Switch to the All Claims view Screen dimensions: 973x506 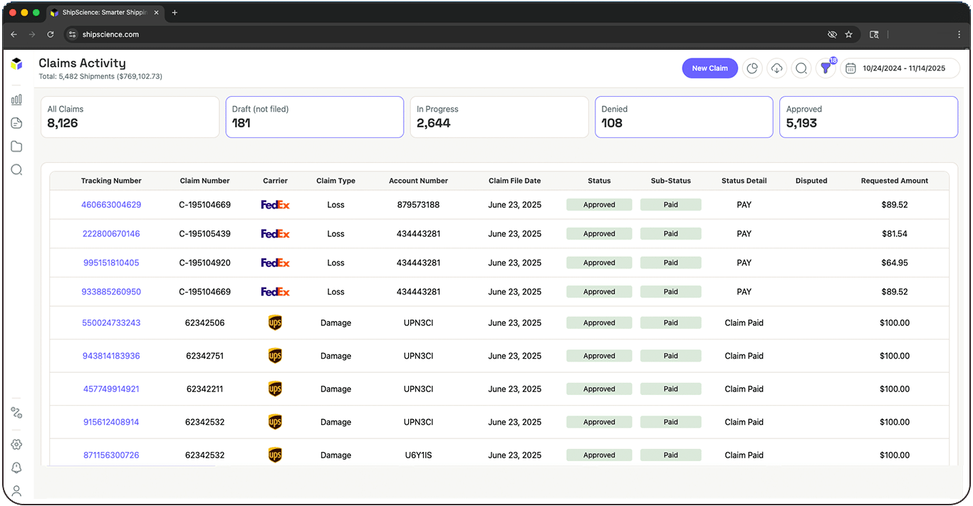[130, 117]
